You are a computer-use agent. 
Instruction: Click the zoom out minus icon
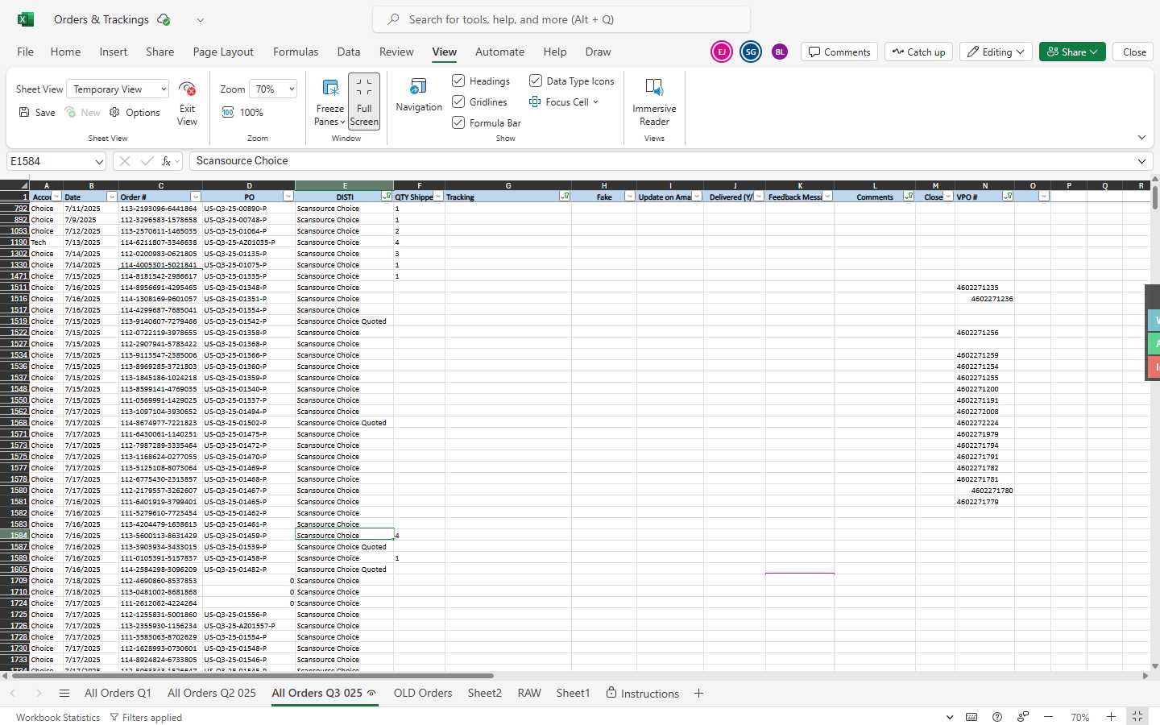pyautogui.click(x=1048, y=717)
